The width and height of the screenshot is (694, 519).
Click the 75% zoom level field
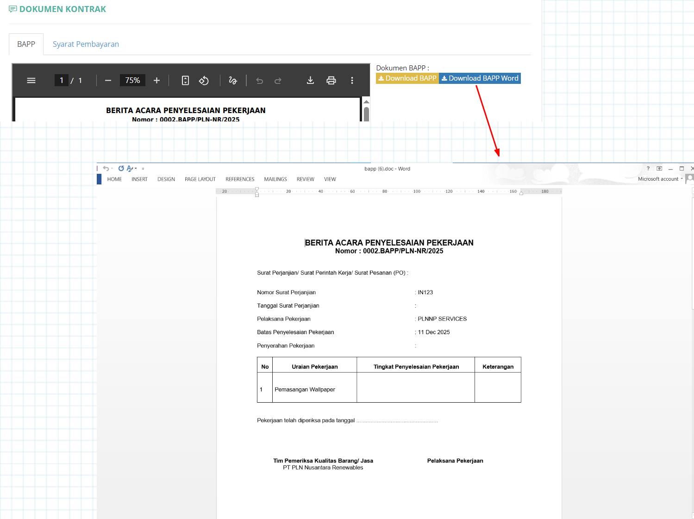tap(132, 81)
